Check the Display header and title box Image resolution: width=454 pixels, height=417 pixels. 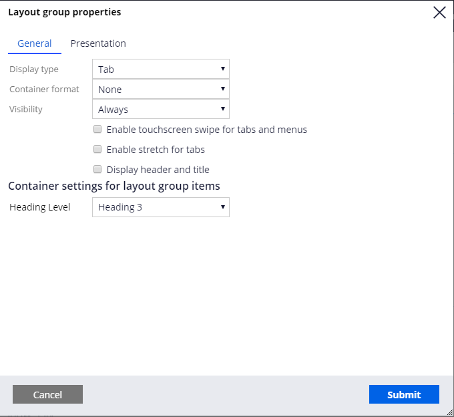point(97,169)
